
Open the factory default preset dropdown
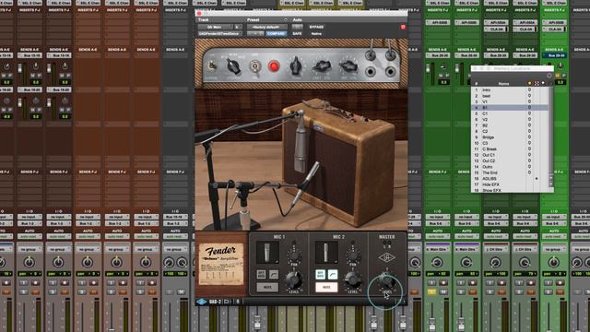pos(266,27)
